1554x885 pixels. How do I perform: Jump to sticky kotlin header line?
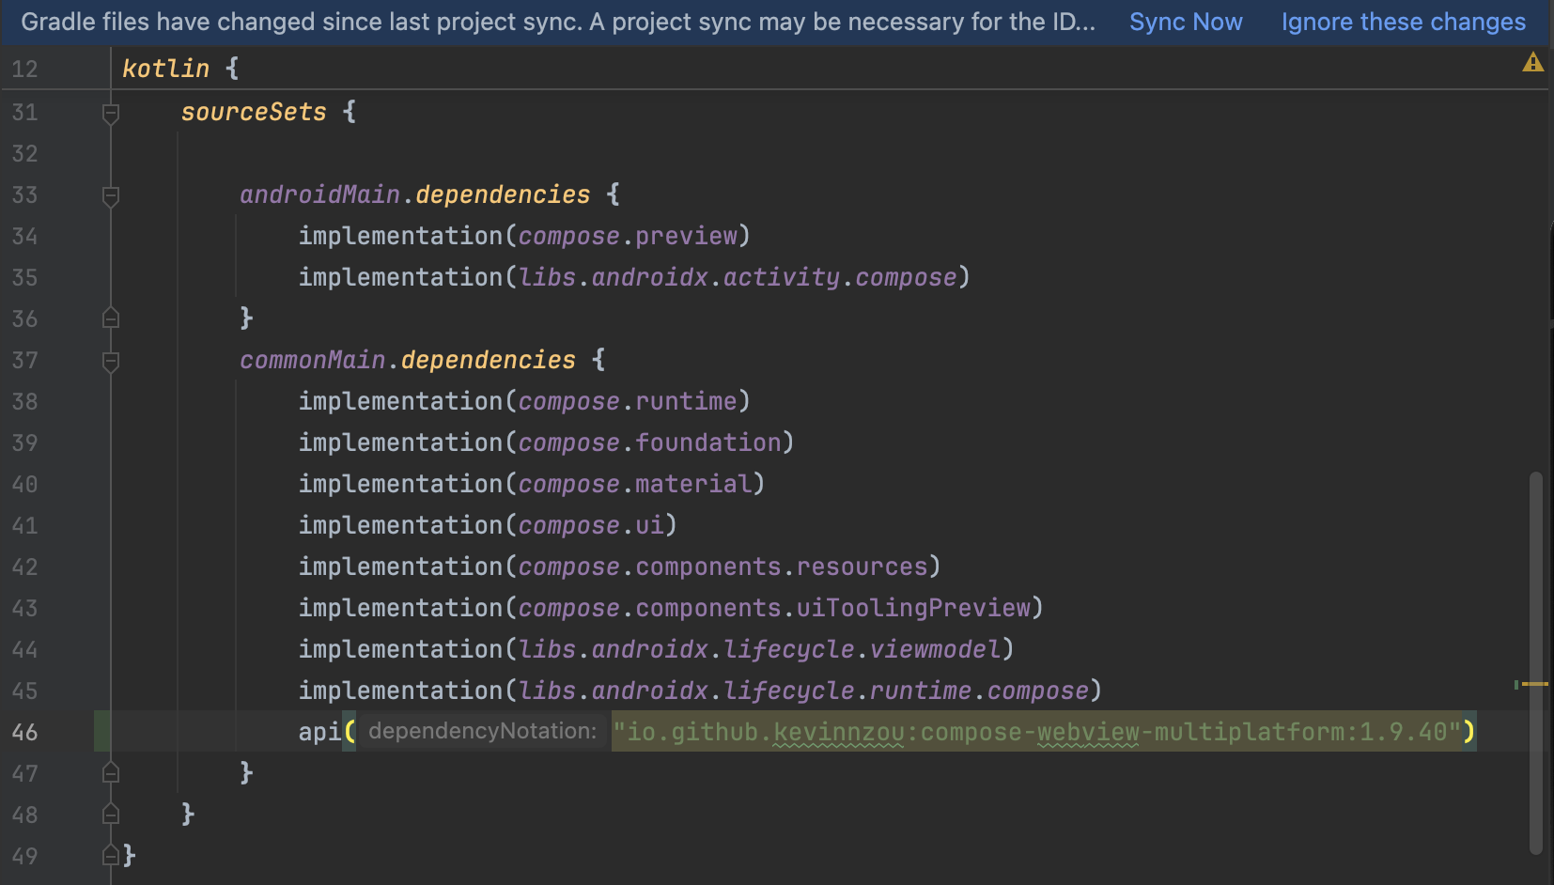166,69
